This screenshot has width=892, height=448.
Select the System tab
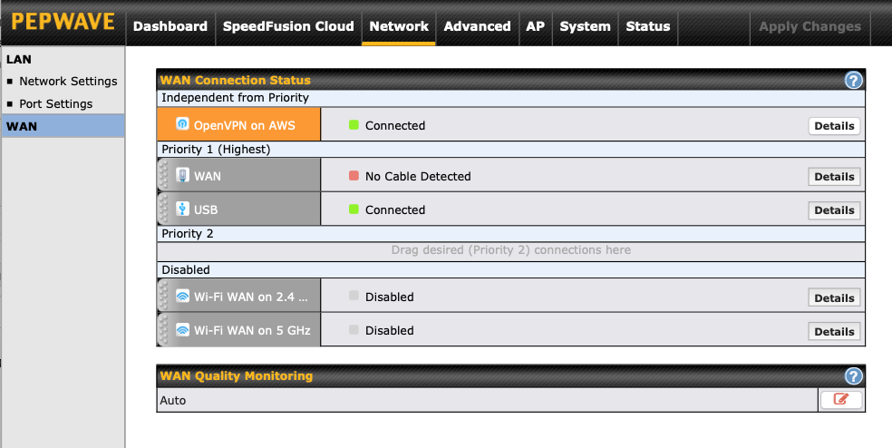[x=585, y=26]
